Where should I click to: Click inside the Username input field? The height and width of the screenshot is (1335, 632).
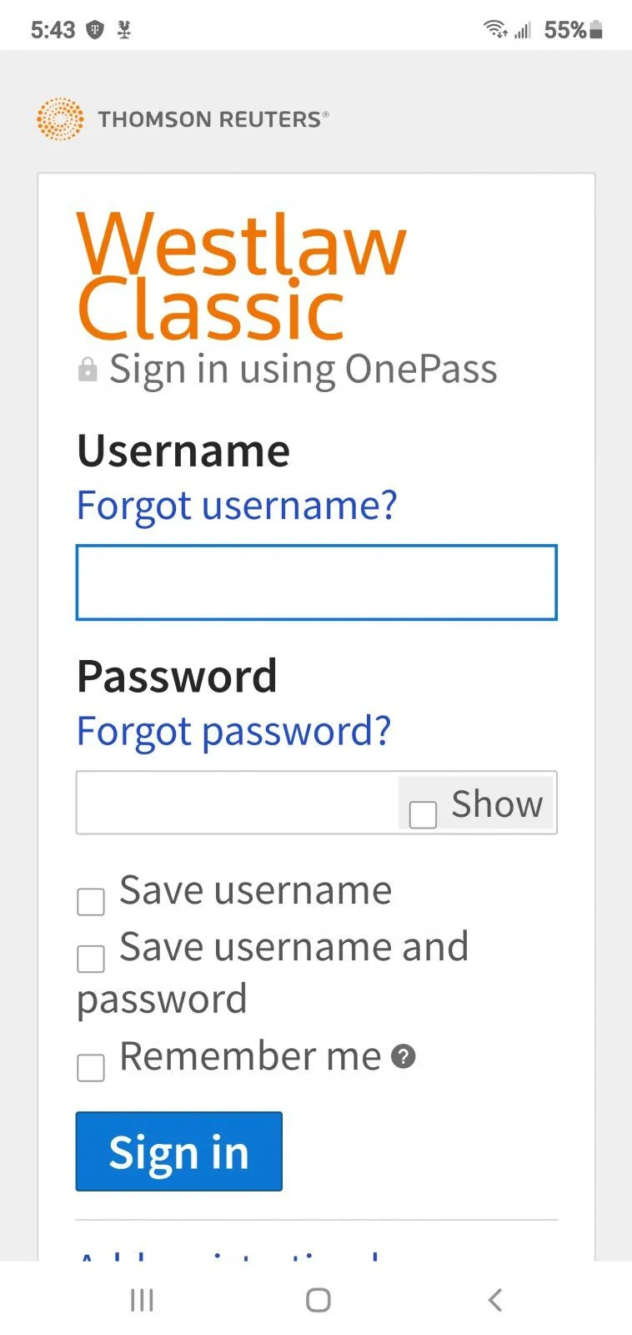pyautogui.click(x=315, y=582)
